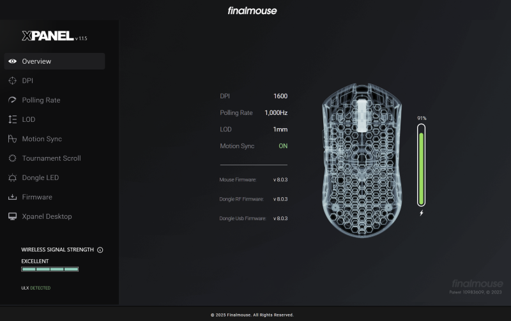
Task: Click the Tournament Scroll dotted circle icon
Action: pyautogui.click(x=12, y=158)
